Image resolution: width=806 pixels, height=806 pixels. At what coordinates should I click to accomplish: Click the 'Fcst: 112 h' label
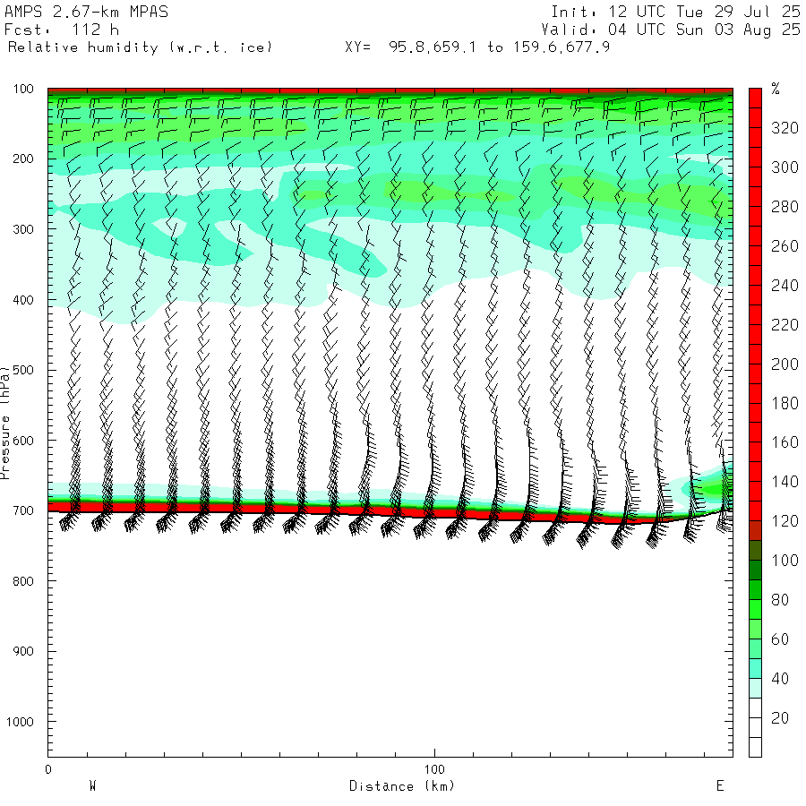pyautogui.click(x=62, y=30)
